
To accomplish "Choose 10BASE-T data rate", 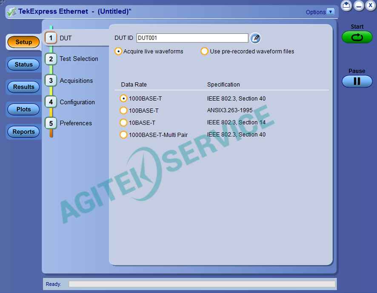I will point(123,123).
